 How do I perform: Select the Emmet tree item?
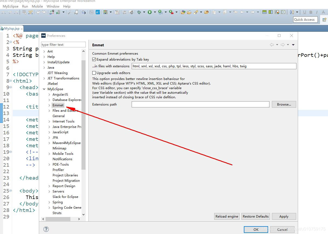(58, 105)
